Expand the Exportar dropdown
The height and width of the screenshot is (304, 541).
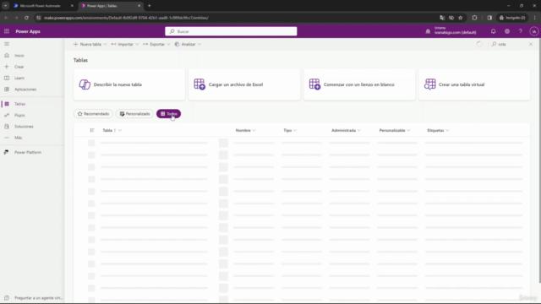[x=168, y=44]
